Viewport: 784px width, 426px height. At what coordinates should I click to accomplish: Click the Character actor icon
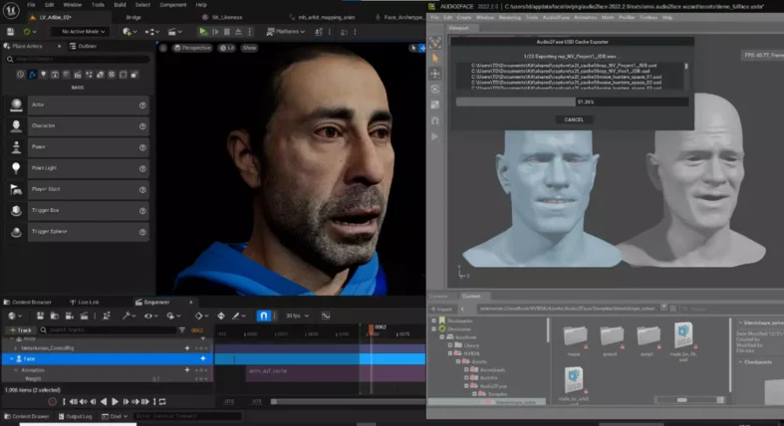point(17,125)
